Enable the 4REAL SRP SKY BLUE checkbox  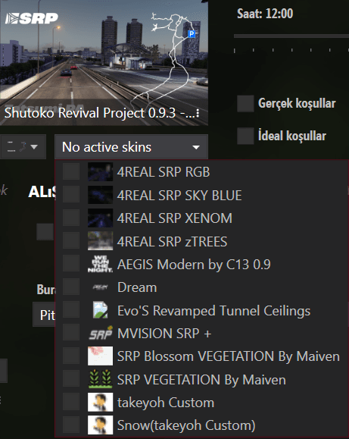71,195
